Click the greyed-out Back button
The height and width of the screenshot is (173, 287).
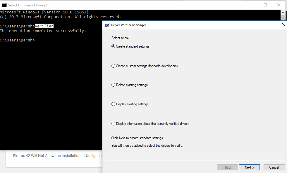[x=227, y=167]
